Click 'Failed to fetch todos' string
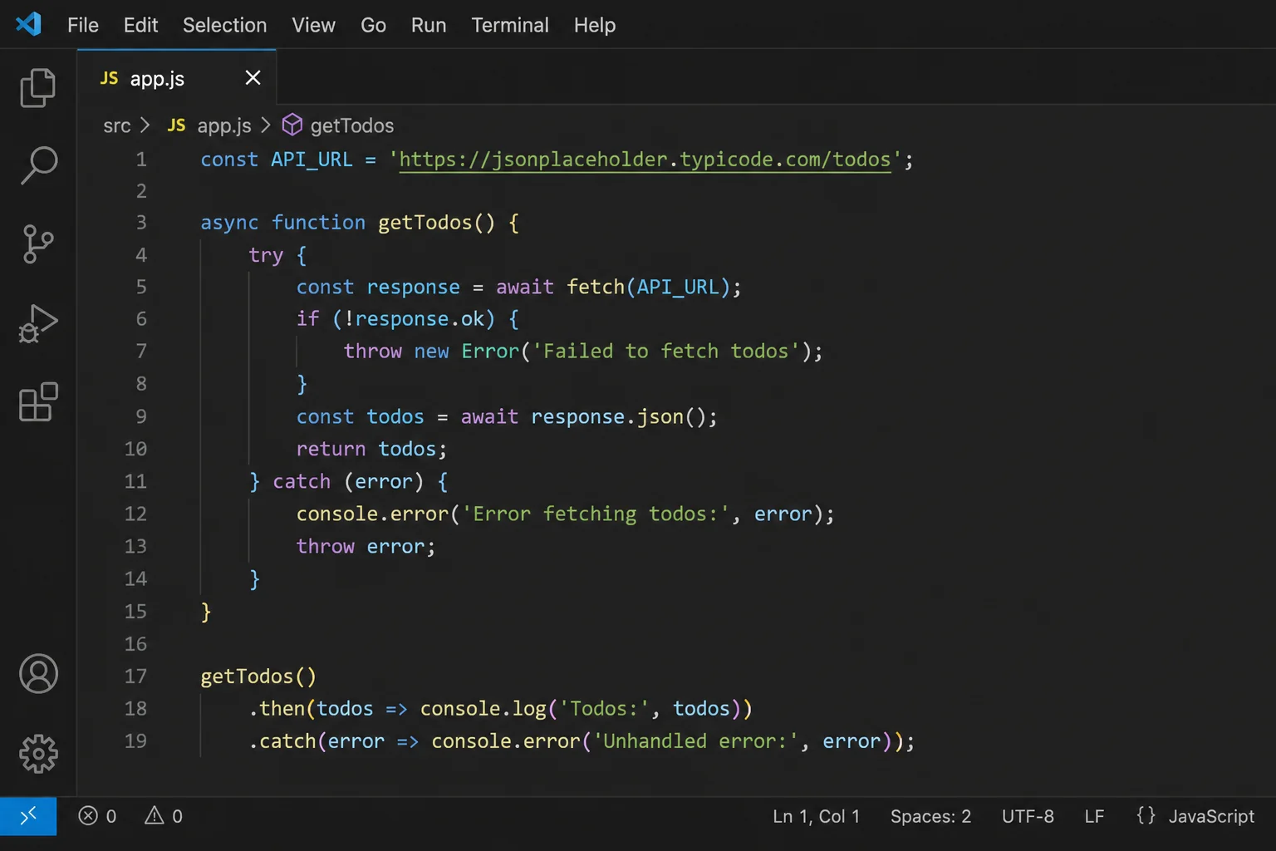Viewport: 1276px width, 851px height. [666, 351]
